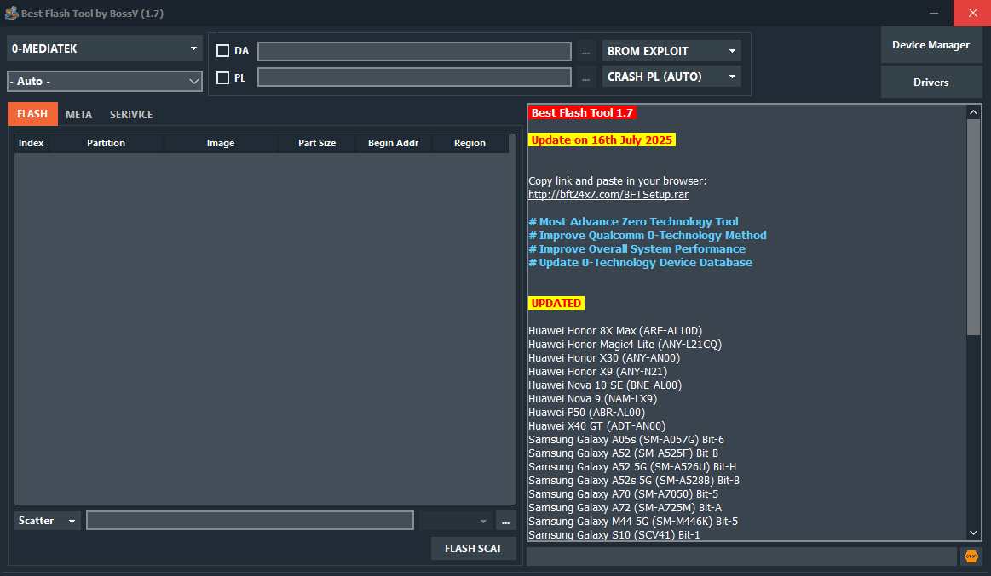Open Device Manager
991x576 pixels.
pyautogui.click(x=931, y=45)
